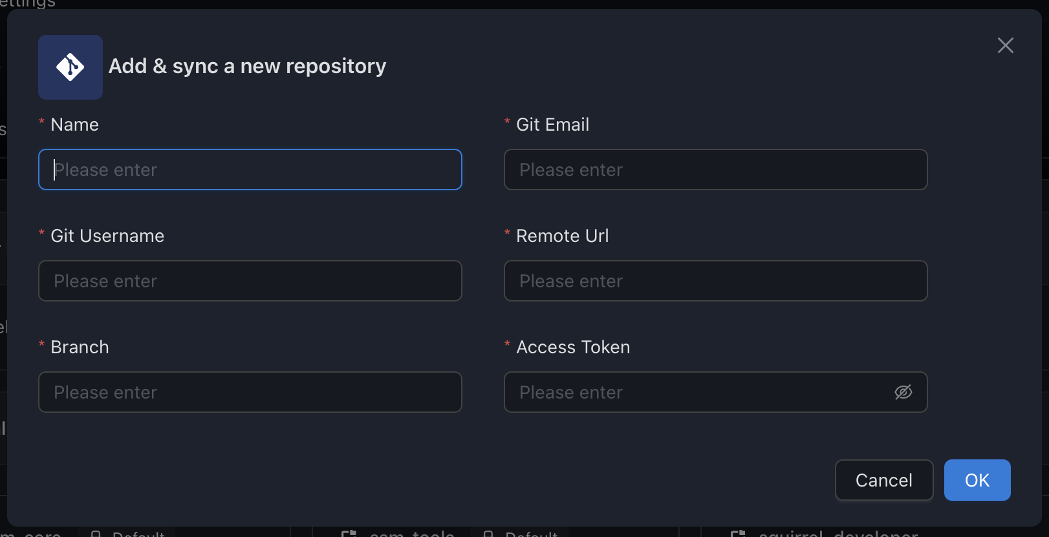Click the Remote Url label

[563, 236]
